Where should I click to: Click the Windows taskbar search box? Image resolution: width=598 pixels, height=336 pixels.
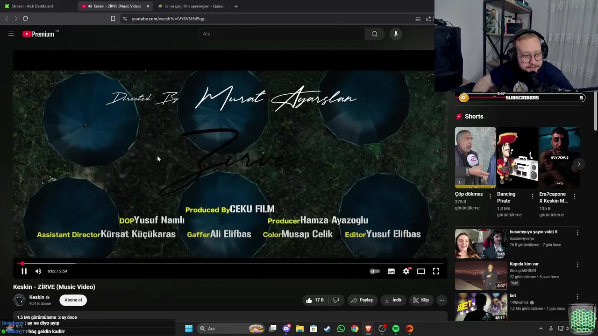click(232, 329)
